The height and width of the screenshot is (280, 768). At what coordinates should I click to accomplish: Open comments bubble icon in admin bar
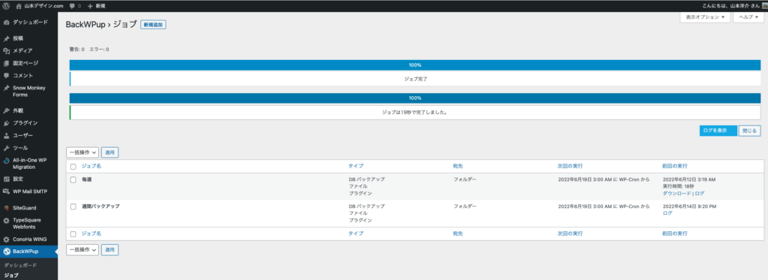73,6
